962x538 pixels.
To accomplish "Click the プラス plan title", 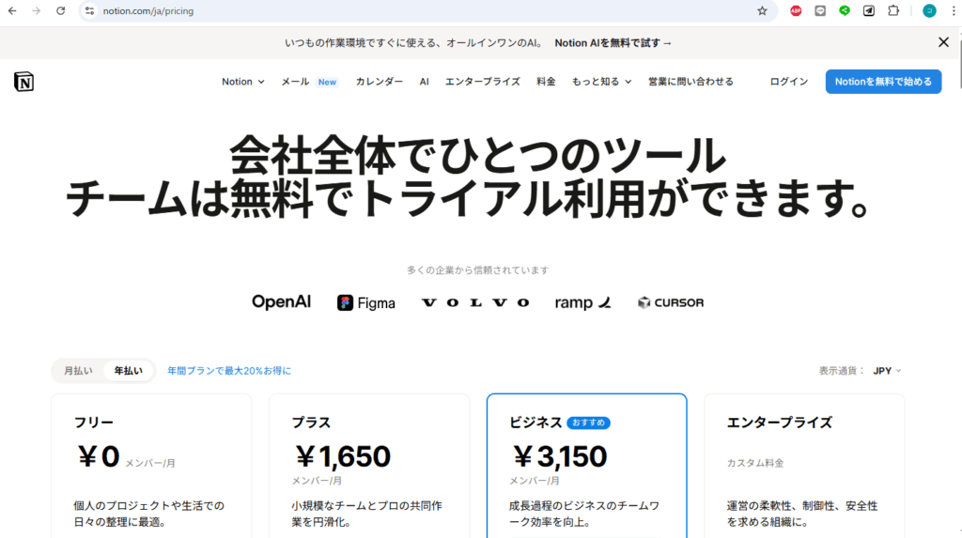I will [311, 423].
